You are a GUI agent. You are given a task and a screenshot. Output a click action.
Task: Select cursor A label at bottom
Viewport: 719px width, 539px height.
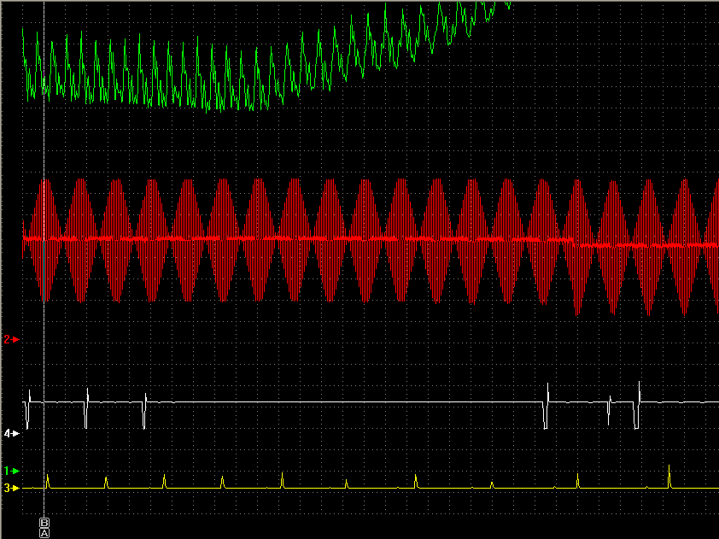44,532
